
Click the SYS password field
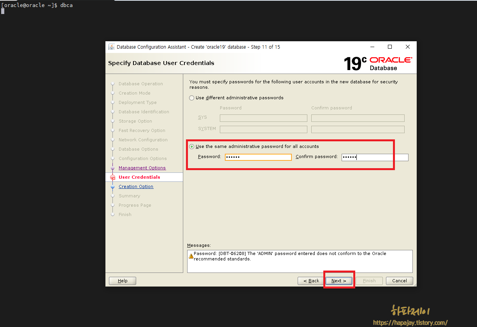pos(263,118)
